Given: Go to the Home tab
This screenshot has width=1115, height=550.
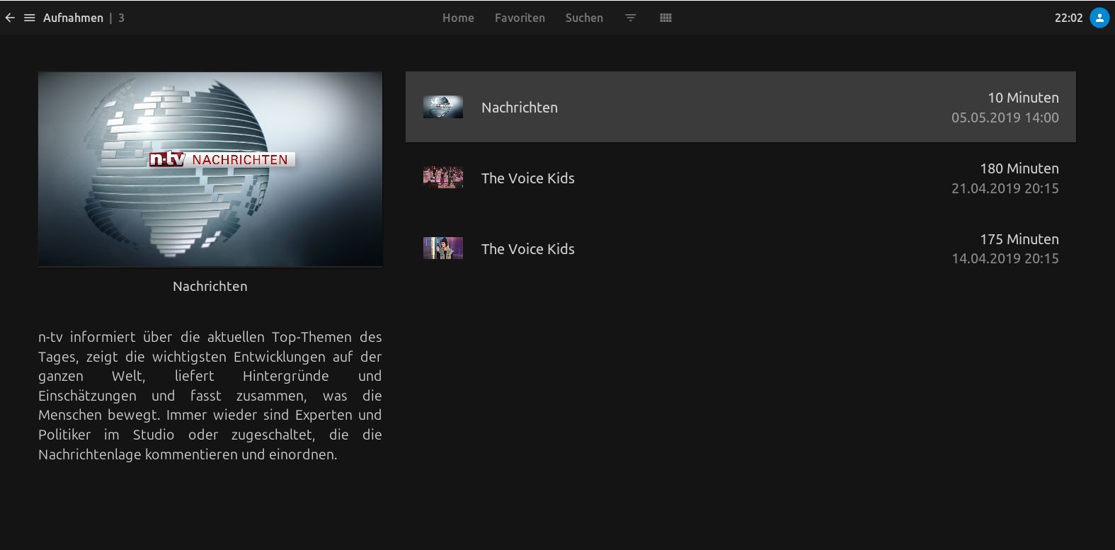Looking at the screenshot, I should 458,18.
